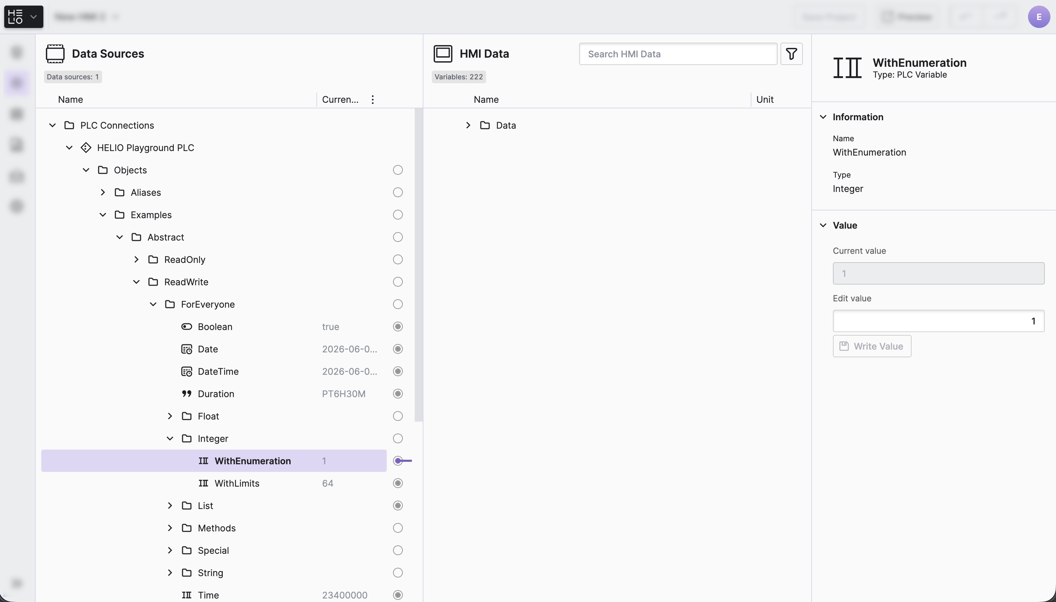This screenshot has height=602, width=1056.
Task: Toggle the radio circle for ReadOnly
Action: coord(398,260)
